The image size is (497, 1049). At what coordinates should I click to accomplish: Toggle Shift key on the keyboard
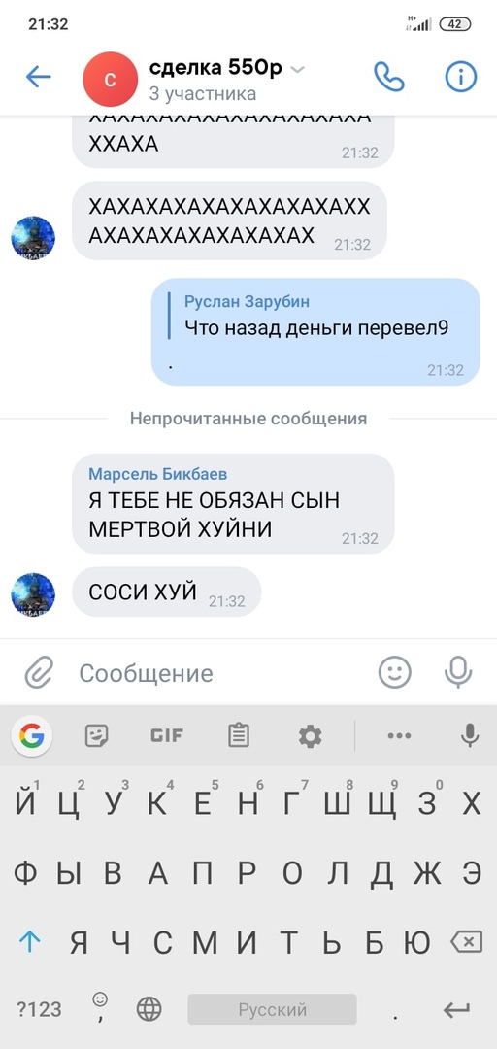pos(30,942)
